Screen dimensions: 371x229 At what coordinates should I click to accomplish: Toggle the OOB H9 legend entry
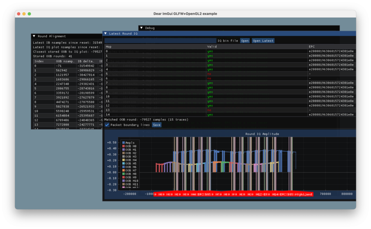pos(129,177)
